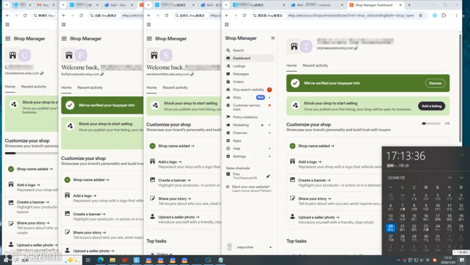Click the shop storefront icon in the rightmost window header

click(x=294, y=46)
